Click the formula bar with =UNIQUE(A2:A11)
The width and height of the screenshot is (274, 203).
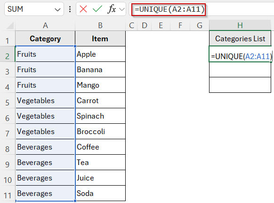(201, 9)
